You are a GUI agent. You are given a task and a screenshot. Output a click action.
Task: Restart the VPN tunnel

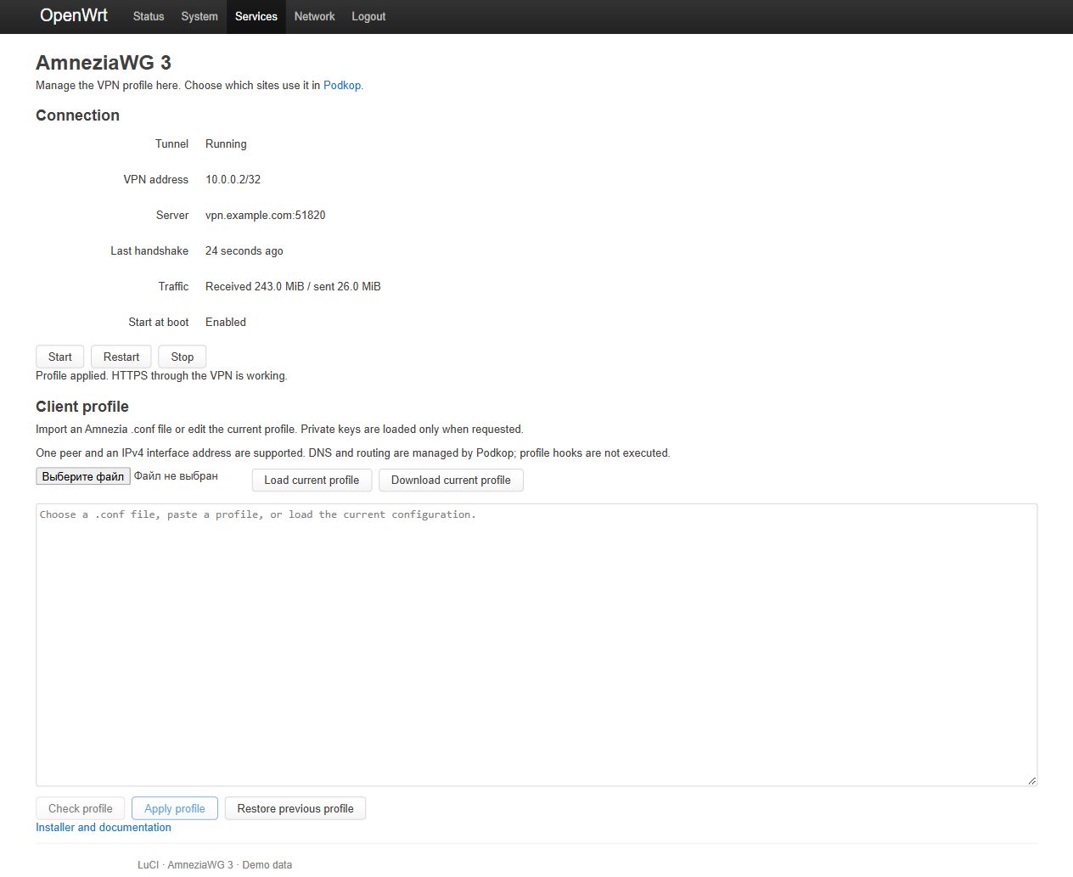click(x=121, y=357)
